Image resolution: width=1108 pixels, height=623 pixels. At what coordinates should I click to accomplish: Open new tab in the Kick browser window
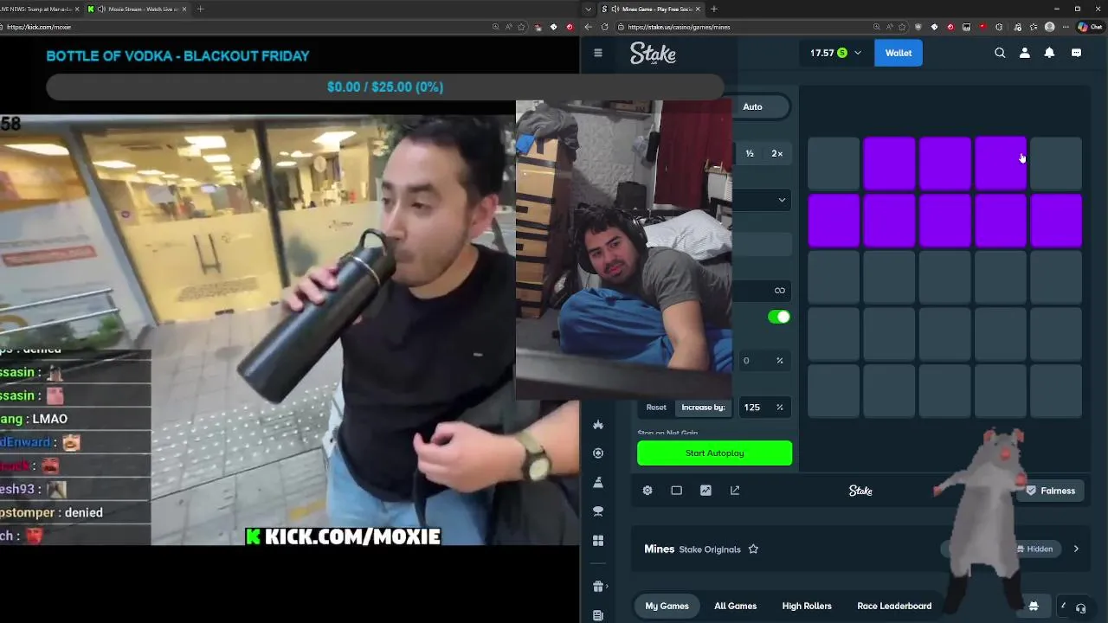(x=200, y=9)
